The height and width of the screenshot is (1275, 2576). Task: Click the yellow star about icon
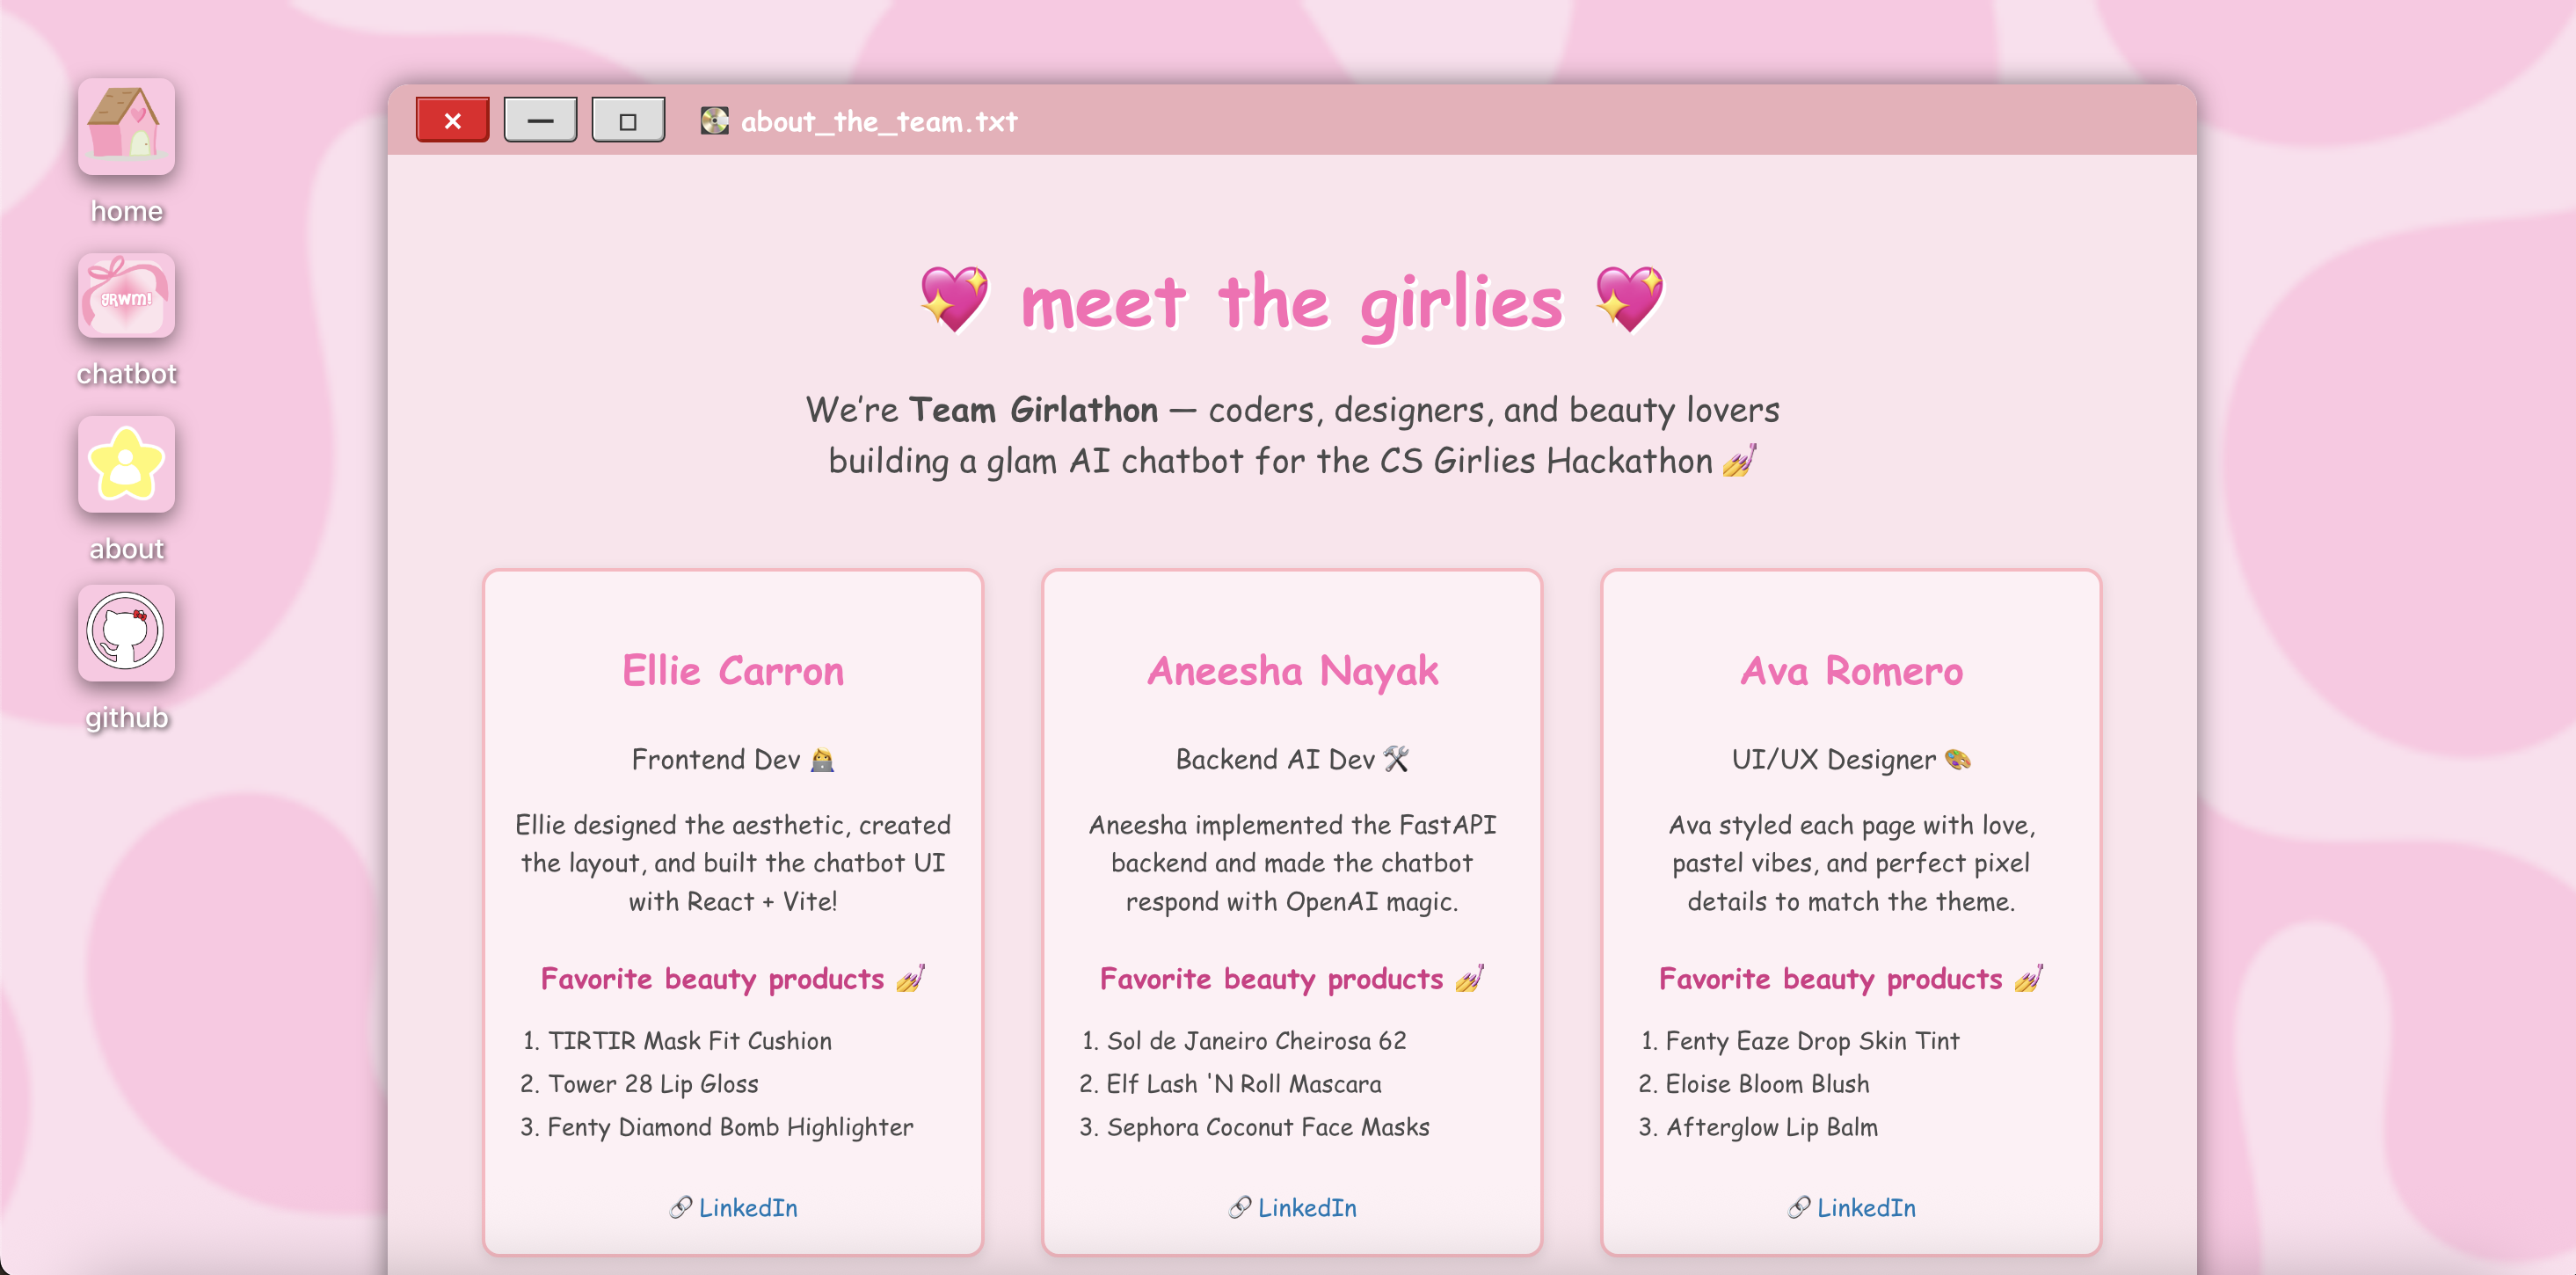pos(126,464)
